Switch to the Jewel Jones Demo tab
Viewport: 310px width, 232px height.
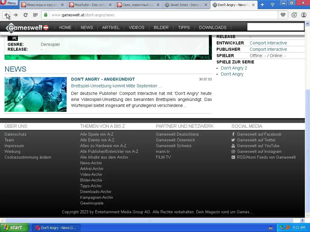[186, 5]
